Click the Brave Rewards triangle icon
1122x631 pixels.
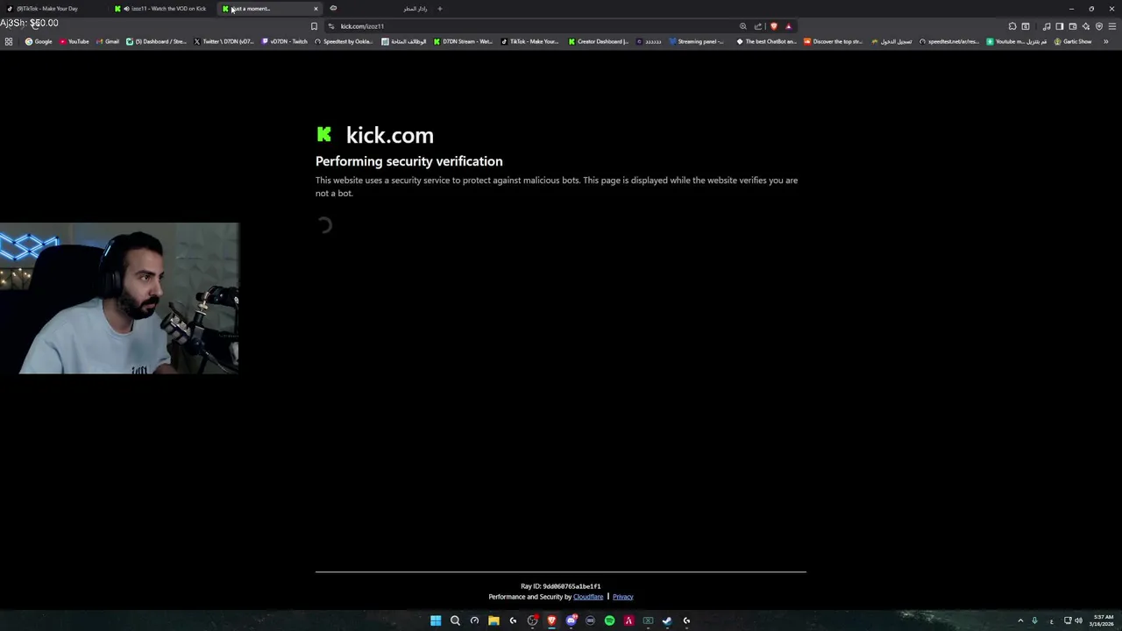788,26
